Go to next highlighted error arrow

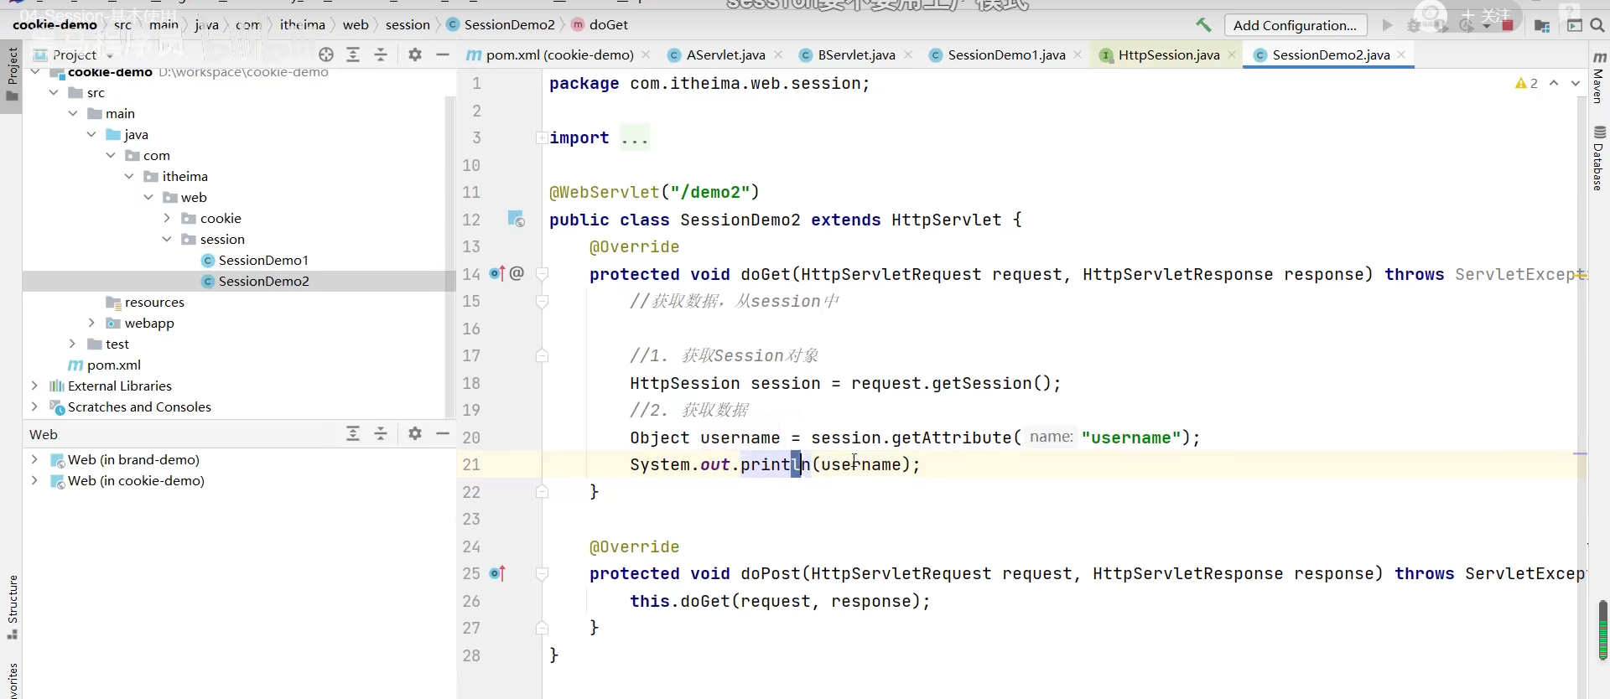[x=1575, y=83]
